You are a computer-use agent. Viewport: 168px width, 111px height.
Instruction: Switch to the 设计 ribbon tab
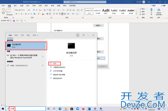[28, 6]
